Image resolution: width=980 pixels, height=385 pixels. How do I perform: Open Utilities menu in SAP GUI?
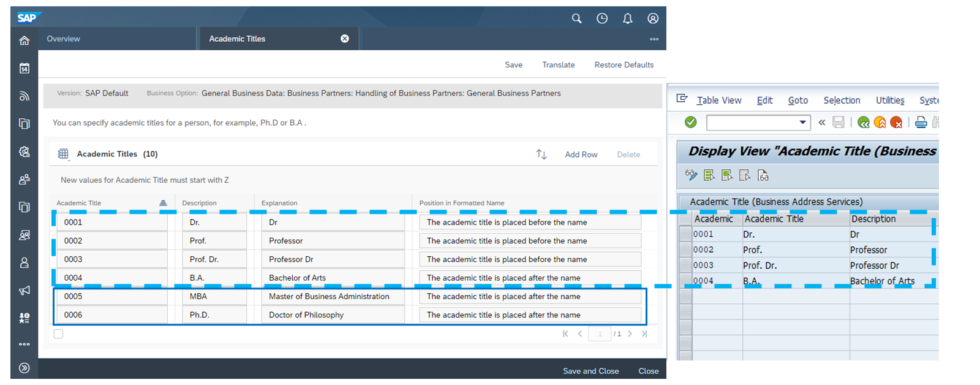tap(890, 101)
